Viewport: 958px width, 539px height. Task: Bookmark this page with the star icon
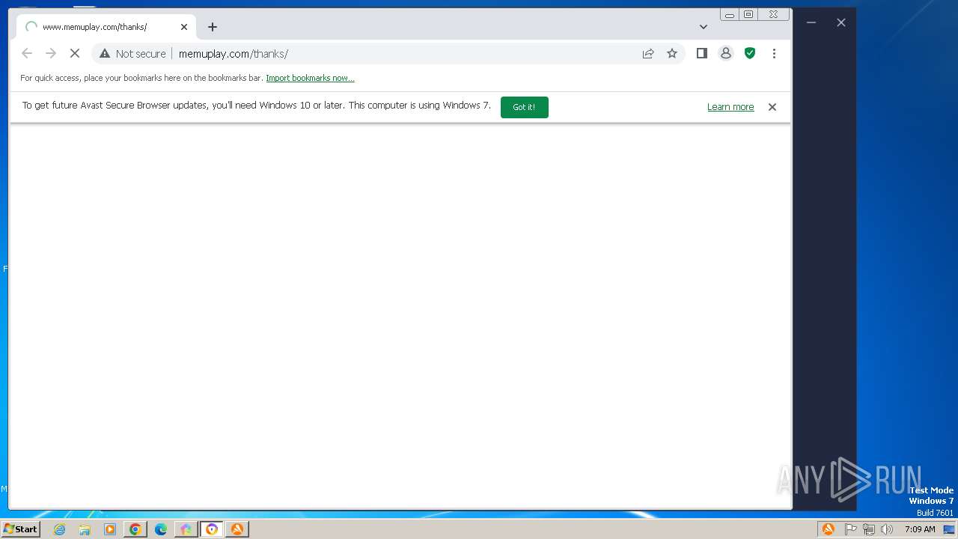(x=672, y=53)
